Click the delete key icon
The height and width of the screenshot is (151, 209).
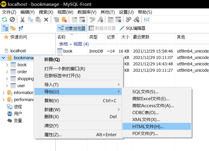[100, 20]
